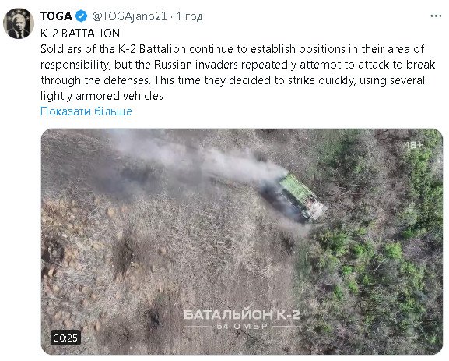Play the drone footage video thumbnail
This screenshot has width=449, height=361.
click(242, 242)
